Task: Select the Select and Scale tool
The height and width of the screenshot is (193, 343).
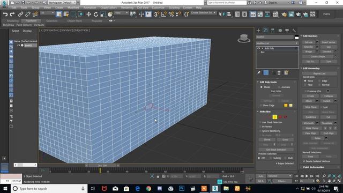Action: [103, 14]
